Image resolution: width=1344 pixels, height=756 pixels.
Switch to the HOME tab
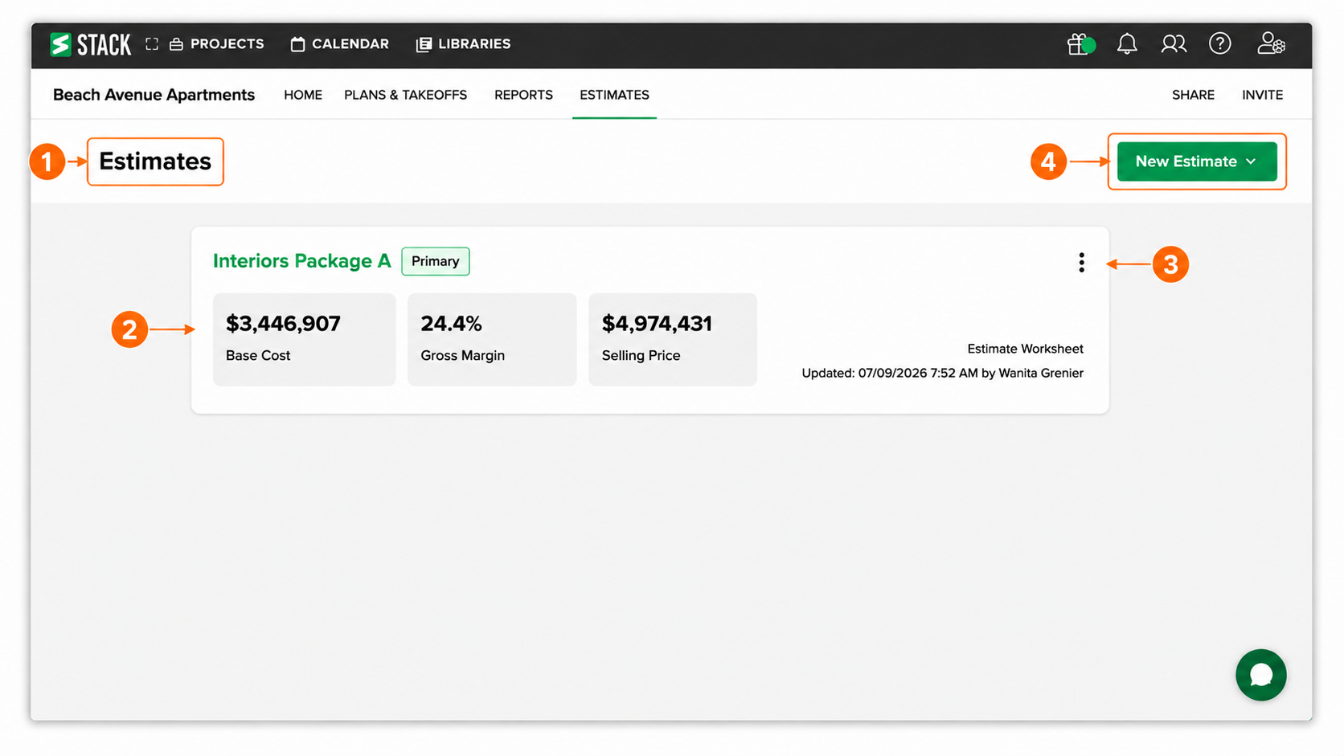coord(303,95)
